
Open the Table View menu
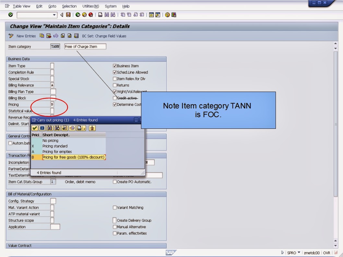21,6
